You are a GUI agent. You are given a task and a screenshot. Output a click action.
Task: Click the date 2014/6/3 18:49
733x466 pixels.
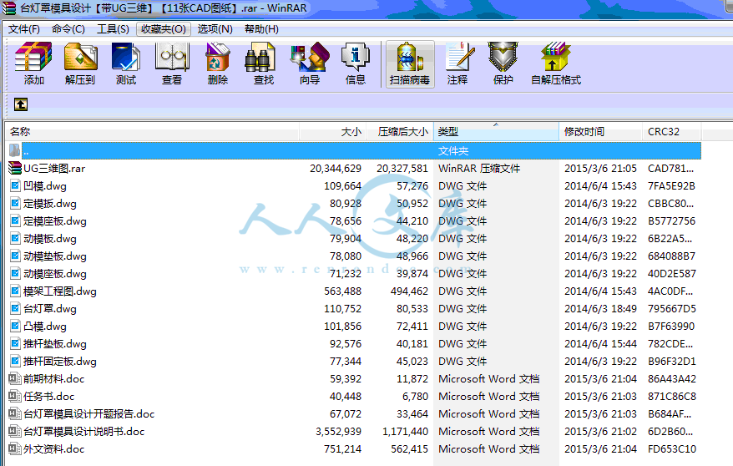(600, 308)
